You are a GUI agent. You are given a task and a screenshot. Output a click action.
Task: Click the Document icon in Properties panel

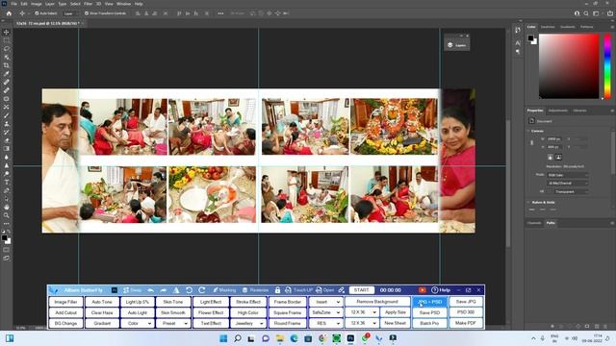pyautogui.click(x=531, y=121)
